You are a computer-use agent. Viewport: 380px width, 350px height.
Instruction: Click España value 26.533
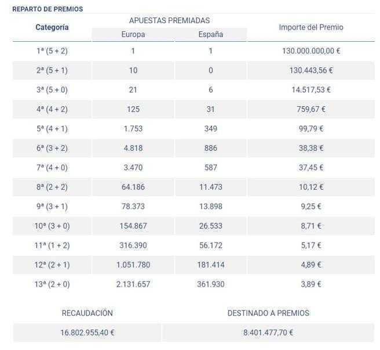[x=211, y=226]
